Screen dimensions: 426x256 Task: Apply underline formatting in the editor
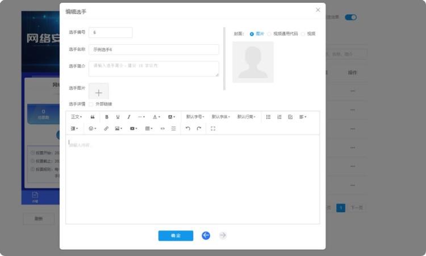tap(118, 117)
